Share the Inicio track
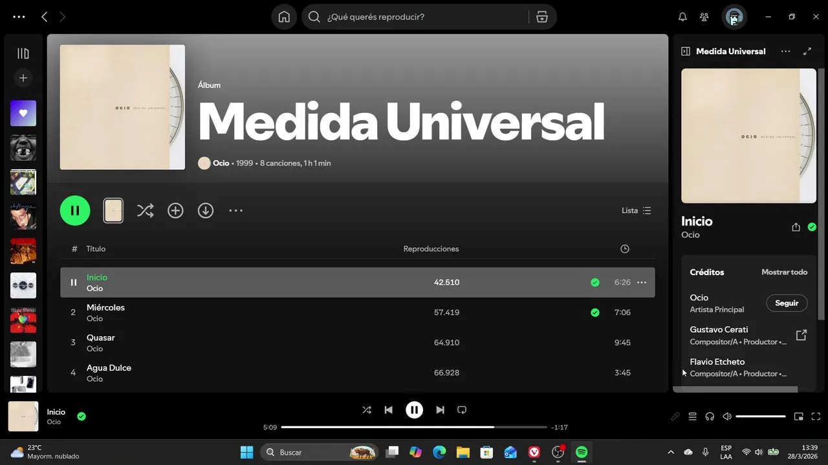This screenshot has width=828, height=465. point(796,227)
